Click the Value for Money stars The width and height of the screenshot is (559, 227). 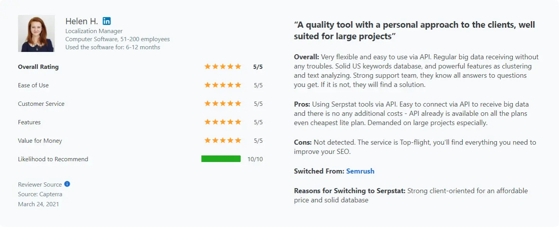(x=222, y=140)
